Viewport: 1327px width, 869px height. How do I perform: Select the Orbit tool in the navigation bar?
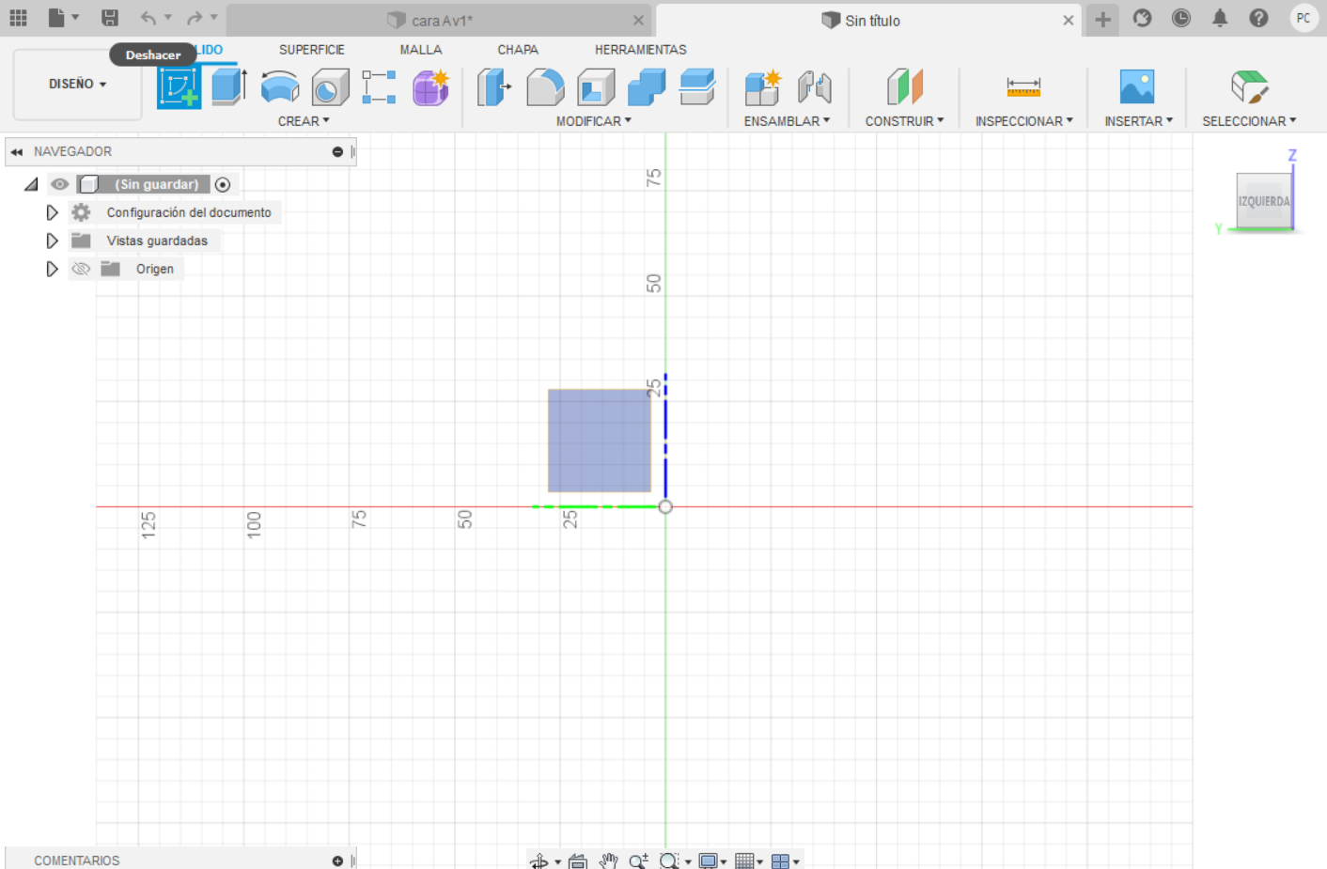(x=539, y=861)
